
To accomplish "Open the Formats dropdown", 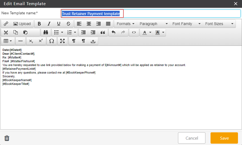I will (125, 24).
